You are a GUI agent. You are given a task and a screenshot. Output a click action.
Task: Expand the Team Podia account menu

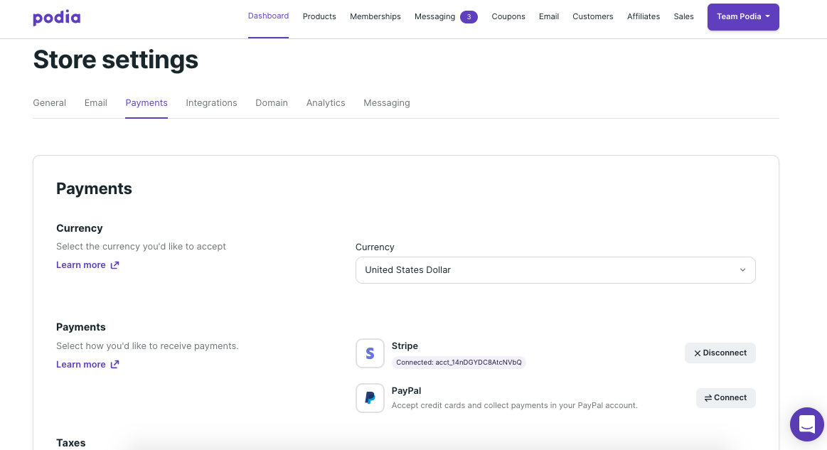click(x=743, y=16)
